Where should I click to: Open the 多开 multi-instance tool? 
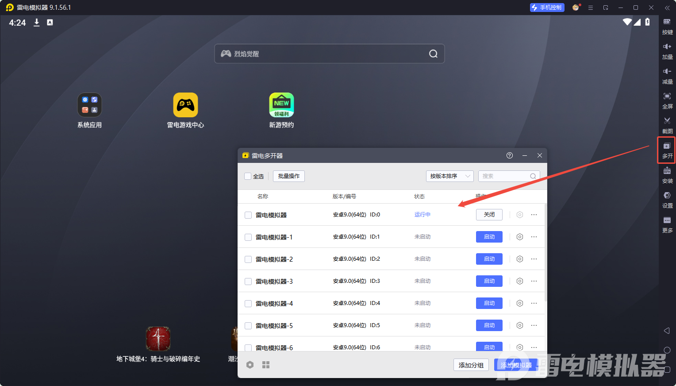tap(667, 151)
